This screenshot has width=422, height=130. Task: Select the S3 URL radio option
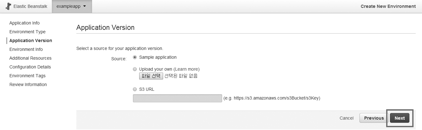(135, 89)
